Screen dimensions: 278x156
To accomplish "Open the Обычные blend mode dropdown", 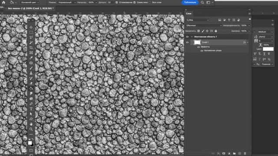I will pos(204,26).
